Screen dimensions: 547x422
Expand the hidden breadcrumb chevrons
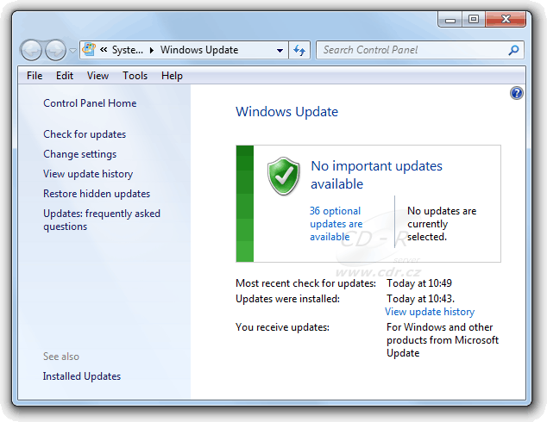coord(104,50)
